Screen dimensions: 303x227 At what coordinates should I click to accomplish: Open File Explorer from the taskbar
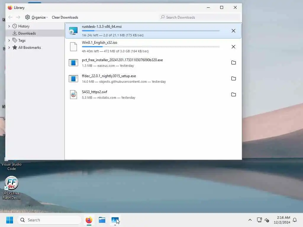tap(102, 220)
